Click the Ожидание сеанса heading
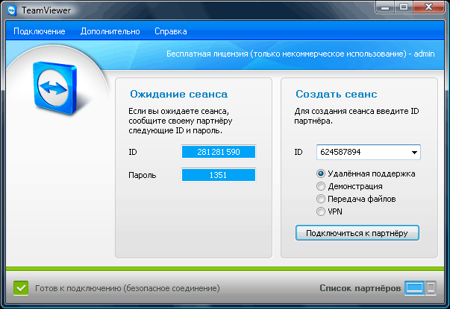The width and height of the screenshot is (450, 309). click(x=179, y=95)
